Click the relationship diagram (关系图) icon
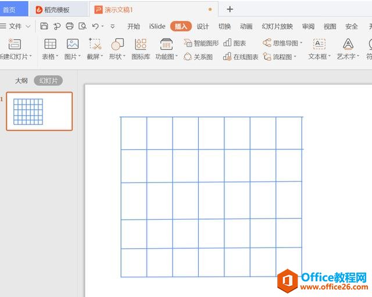 (198, 57)
